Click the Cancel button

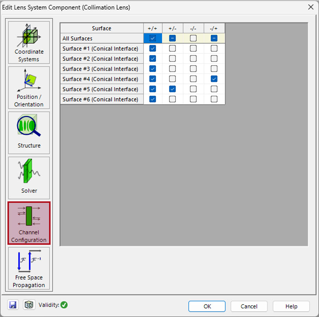(249, 306)
